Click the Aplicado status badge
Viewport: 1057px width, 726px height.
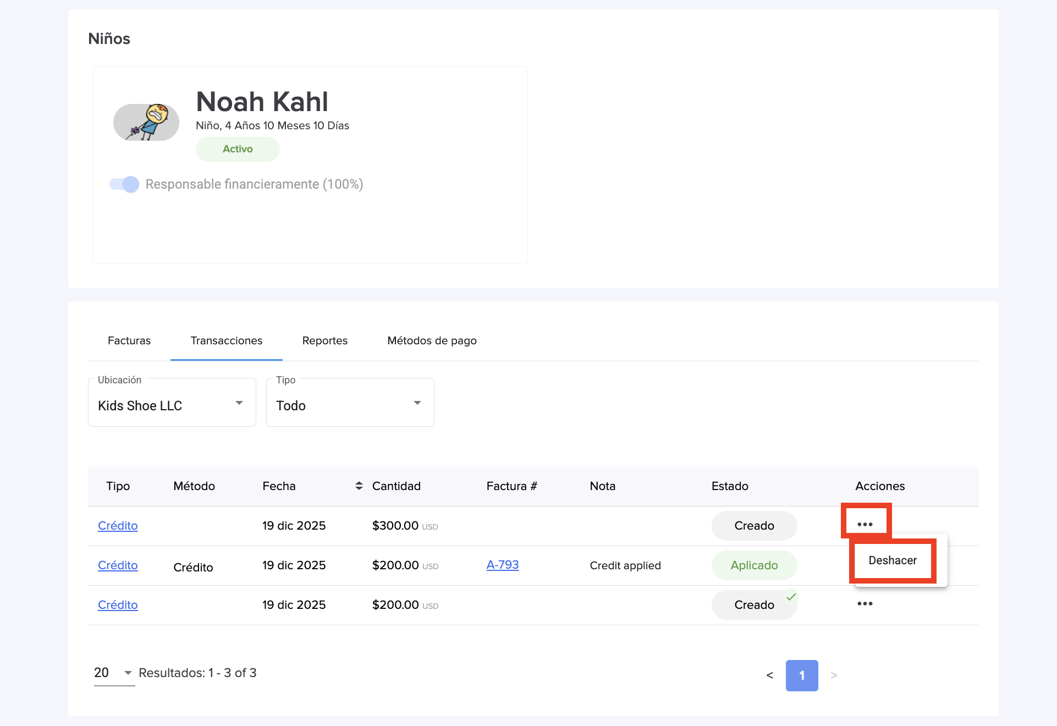[x=753, y=565]
